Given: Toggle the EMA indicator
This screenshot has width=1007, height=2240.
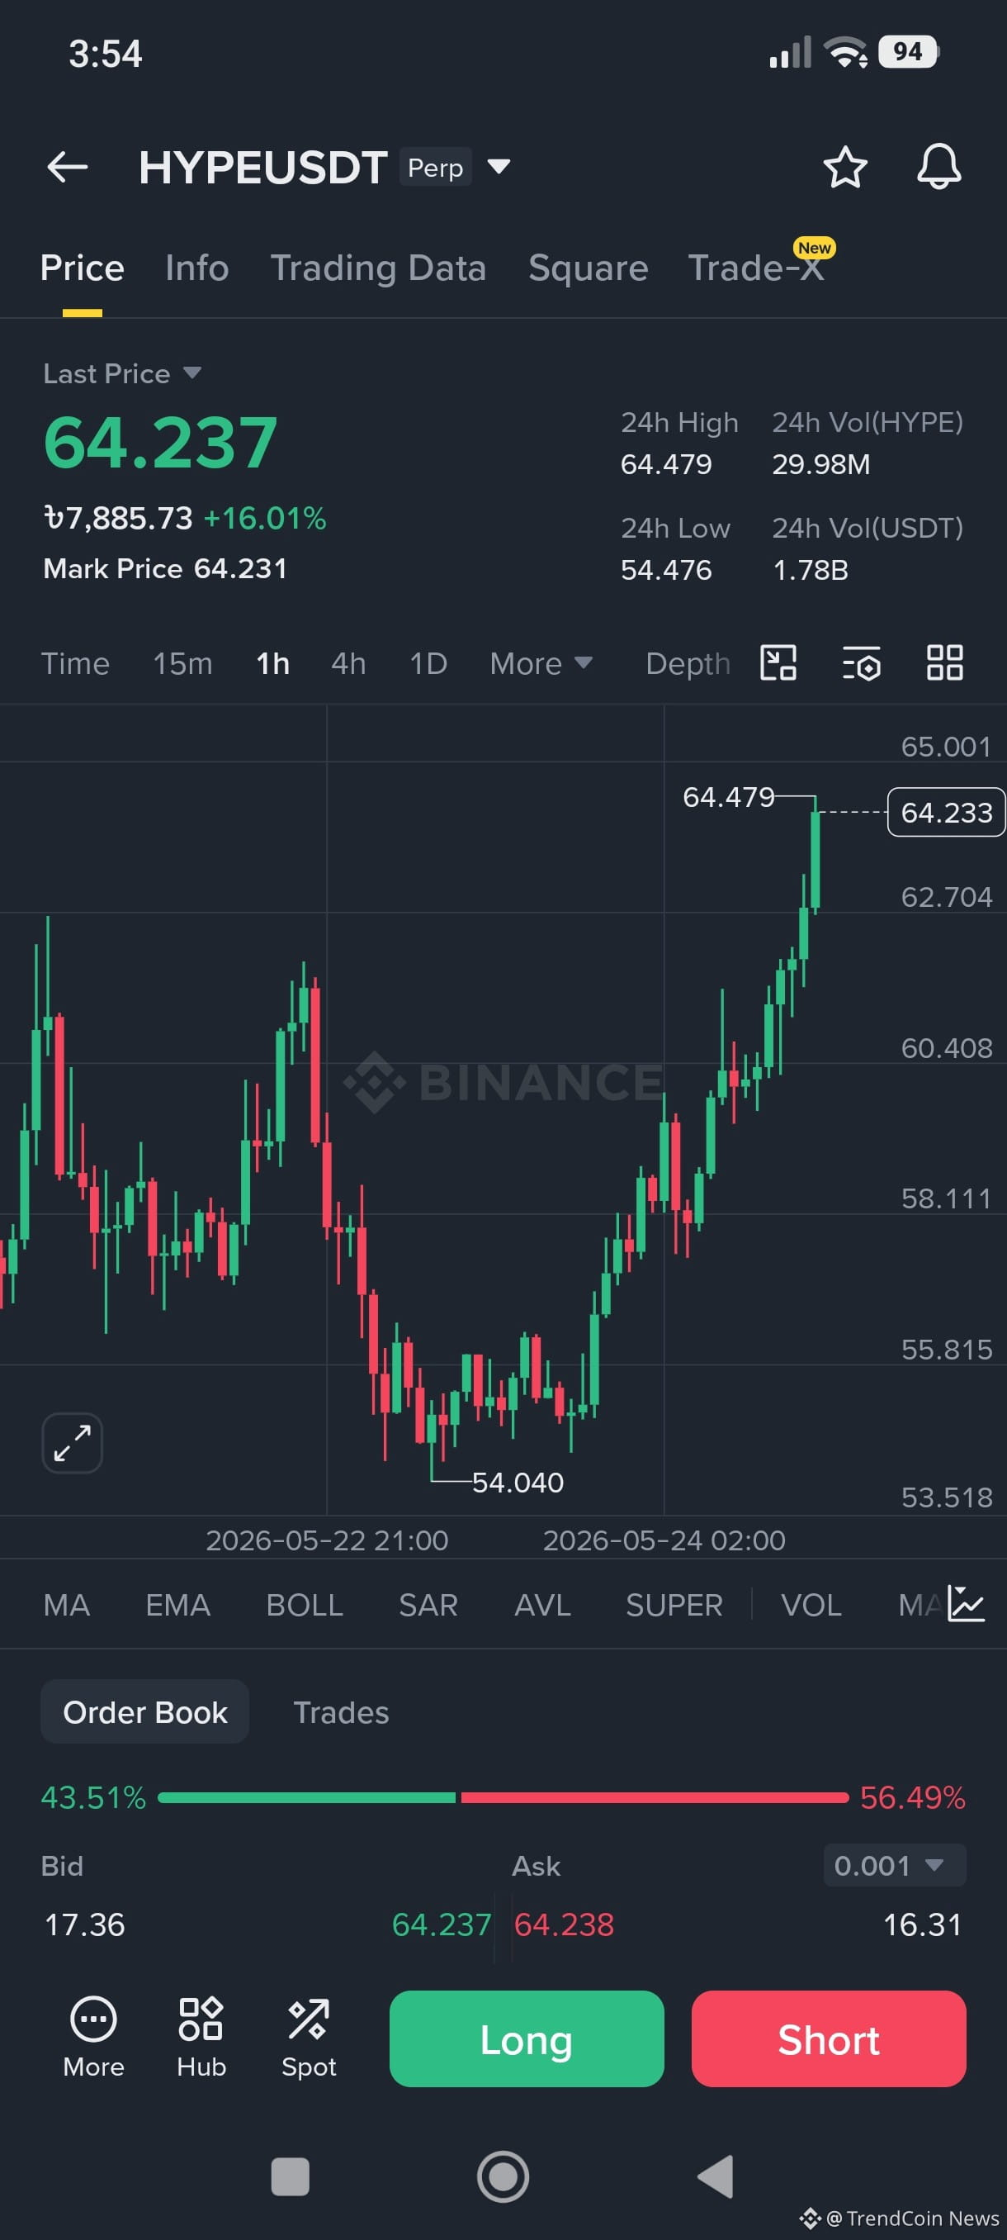Looking at the screenshot, I should [x=178, y=1604].
